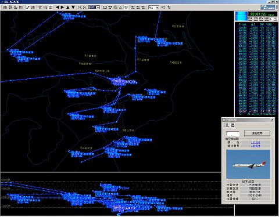The height and width of the screenshot is (217, 279).
Task: Click the circular compass icon in toolbar
Action: 115,8
